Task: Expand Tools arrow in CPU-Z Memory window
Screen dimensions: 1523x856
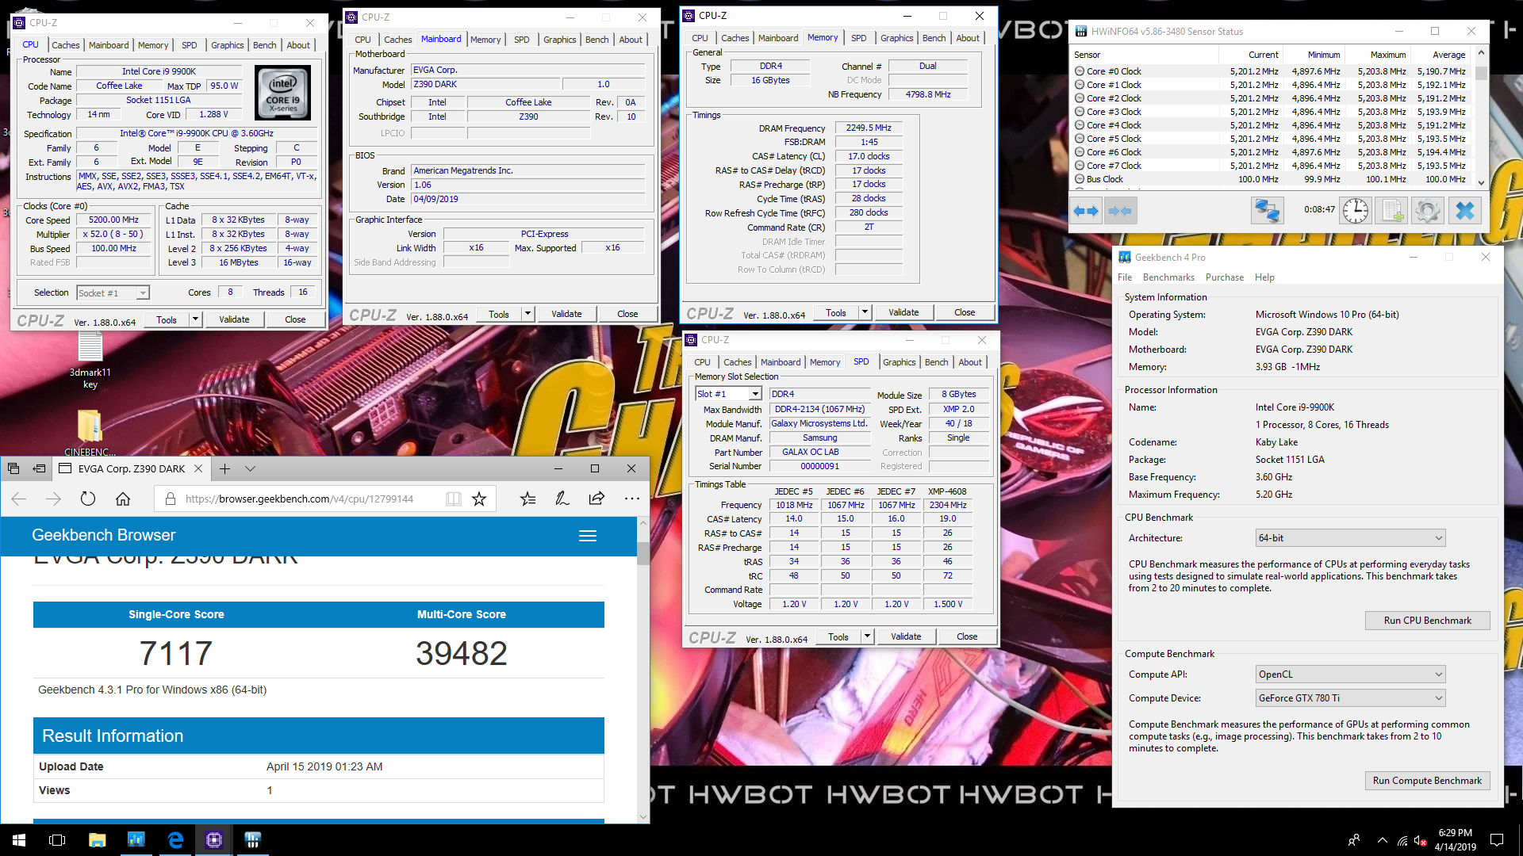Action: (865, 312)
